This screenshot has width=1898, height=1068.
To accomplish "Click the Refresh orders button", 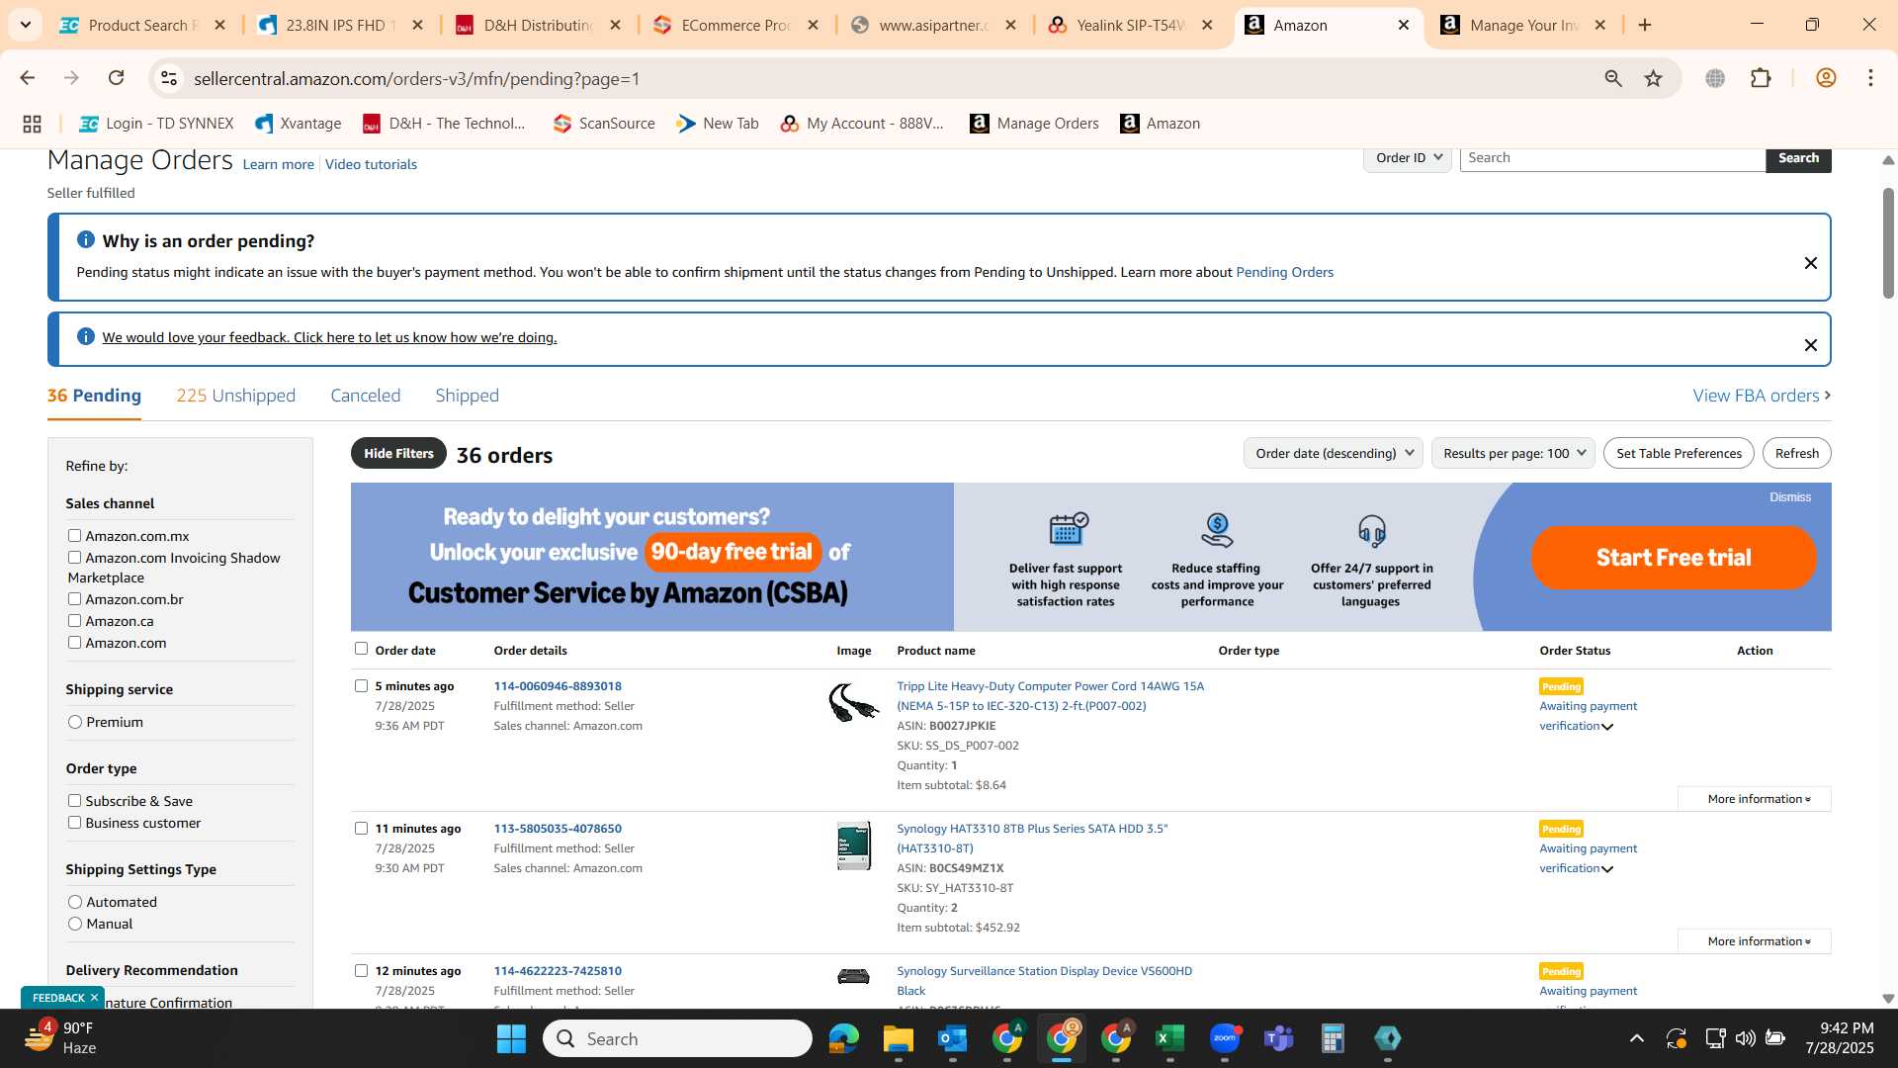I will coord(1796,453).
